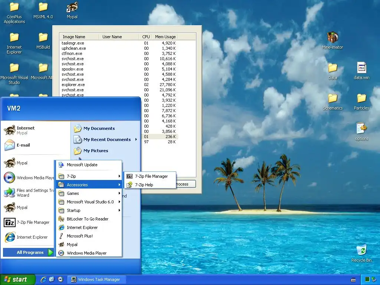380x285 pixels.
Task: Select the options file icon
Action: pyautogui.click(x=361, y=132)
